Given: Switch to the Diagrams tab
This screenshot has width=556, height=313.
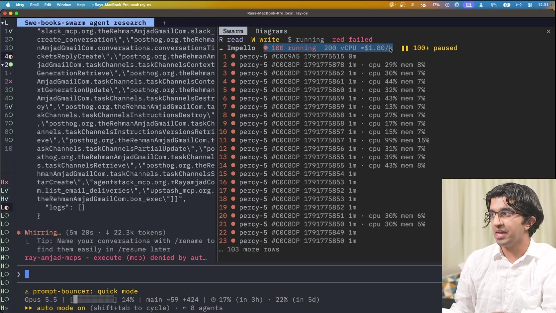Looking at the screenshot, I should pyautogui.click(x=271, y=31).
